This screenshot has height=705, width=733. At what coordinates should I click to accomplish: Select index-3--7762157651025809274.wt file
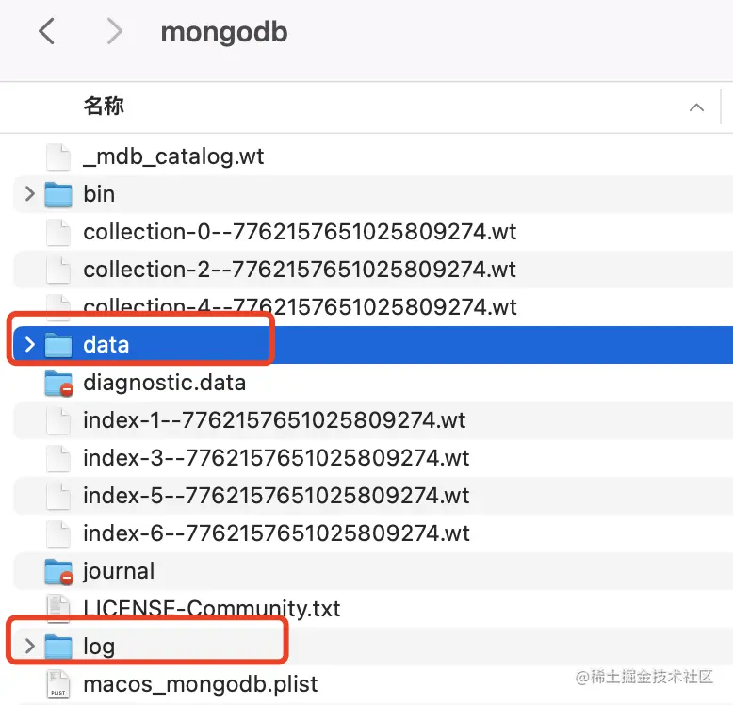coord(276,458)
